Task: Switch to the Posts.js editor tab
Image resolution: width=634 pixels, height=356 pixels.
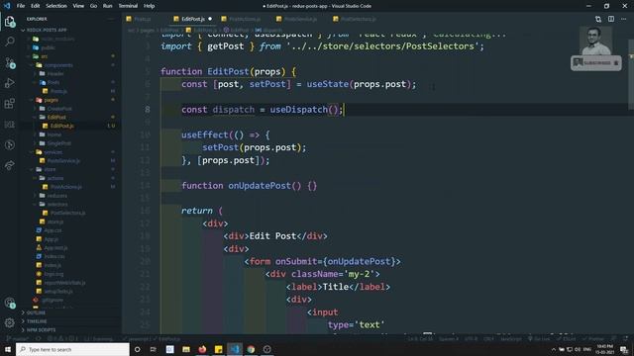Action: point(142,19)
